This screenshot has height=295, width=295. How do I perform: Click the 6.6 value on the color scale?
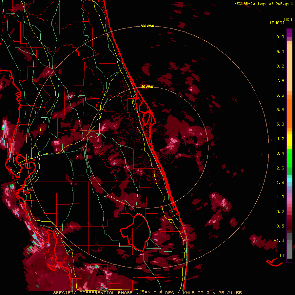tap(280, 95)
